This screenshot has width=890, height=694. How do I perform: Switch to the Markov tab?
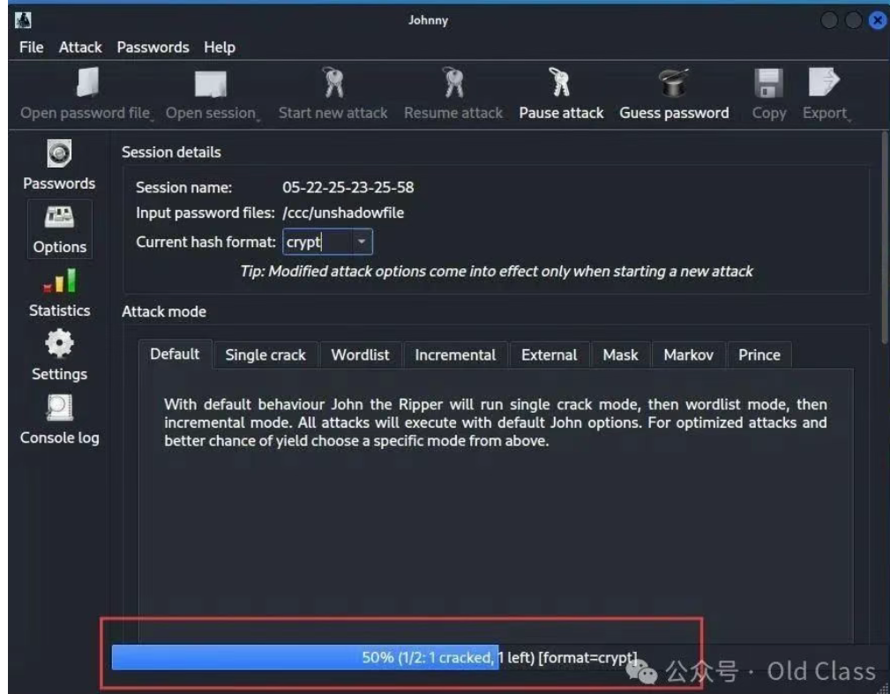(x=689, y=355)
